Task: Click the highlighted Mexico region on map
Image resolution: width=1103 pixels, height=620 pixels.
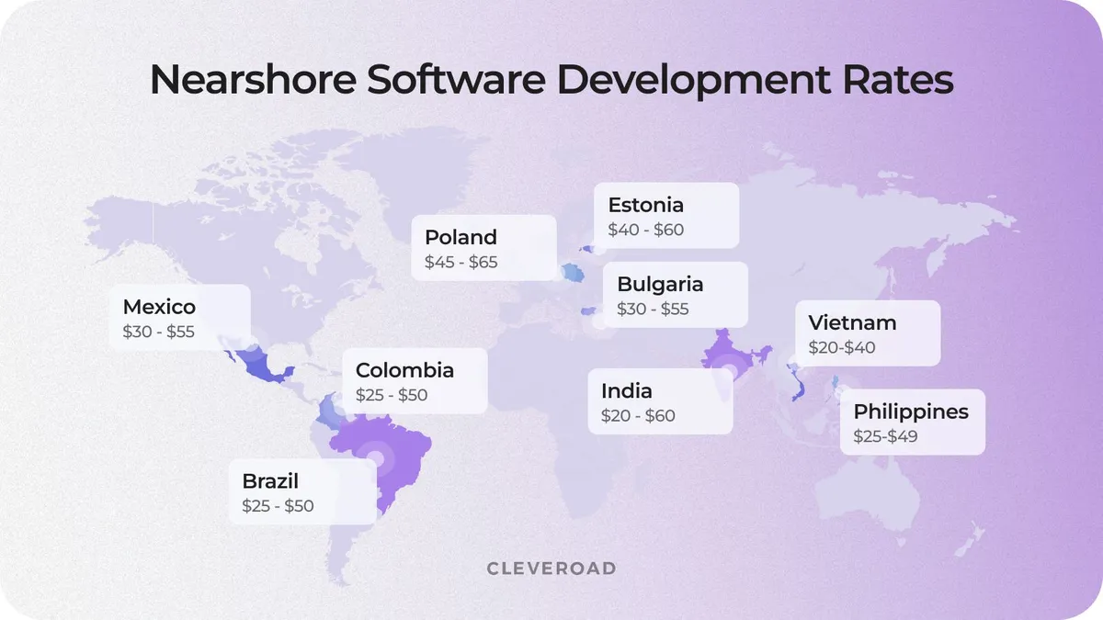Action: [260, 366]
